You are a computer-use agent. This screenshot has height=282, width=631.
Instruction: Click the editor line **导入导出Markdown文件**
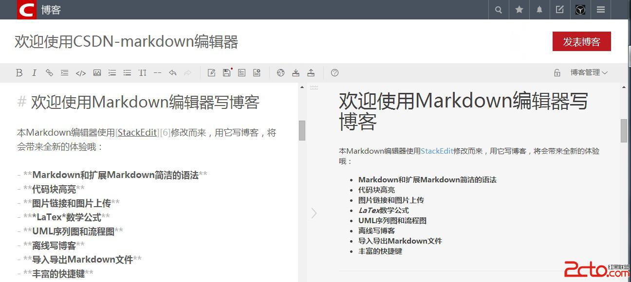click(79, 260)
